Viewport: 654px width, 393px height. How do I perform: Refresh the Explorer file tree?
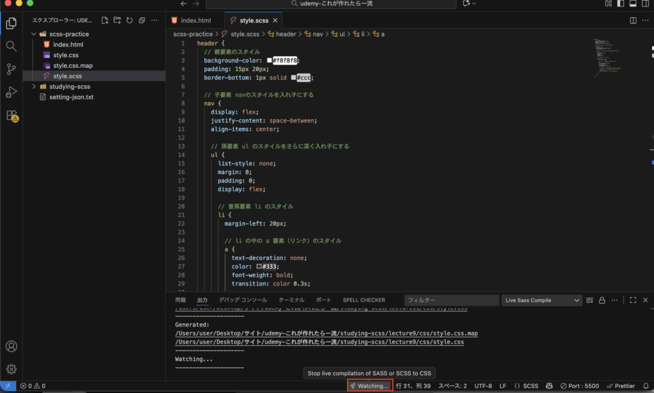[x=130, y=20]
